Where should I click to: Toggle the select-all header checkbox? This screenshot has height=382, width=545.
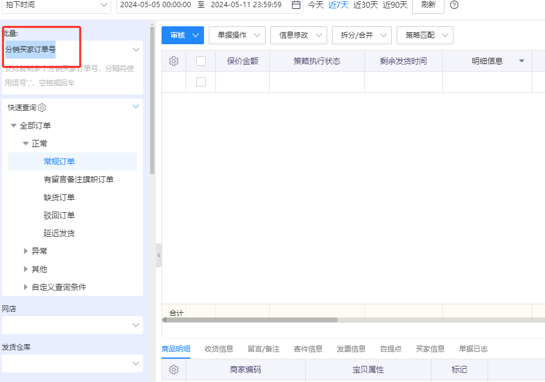[201, 61]
